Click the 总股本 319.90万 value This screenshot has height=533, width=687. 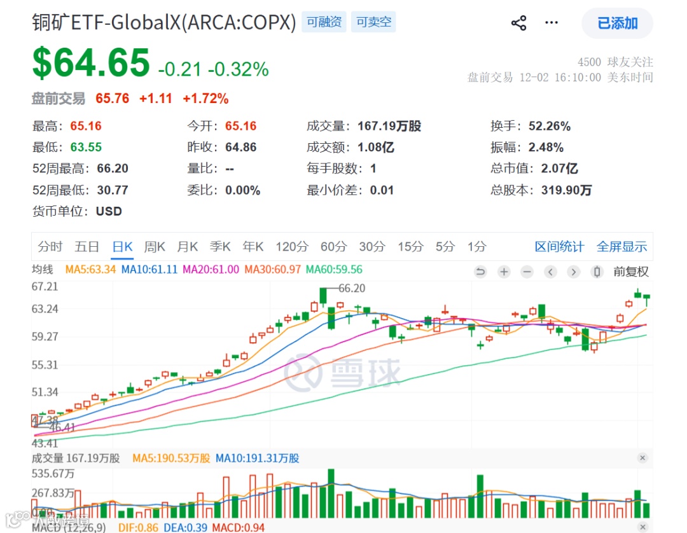coord(567,190)
